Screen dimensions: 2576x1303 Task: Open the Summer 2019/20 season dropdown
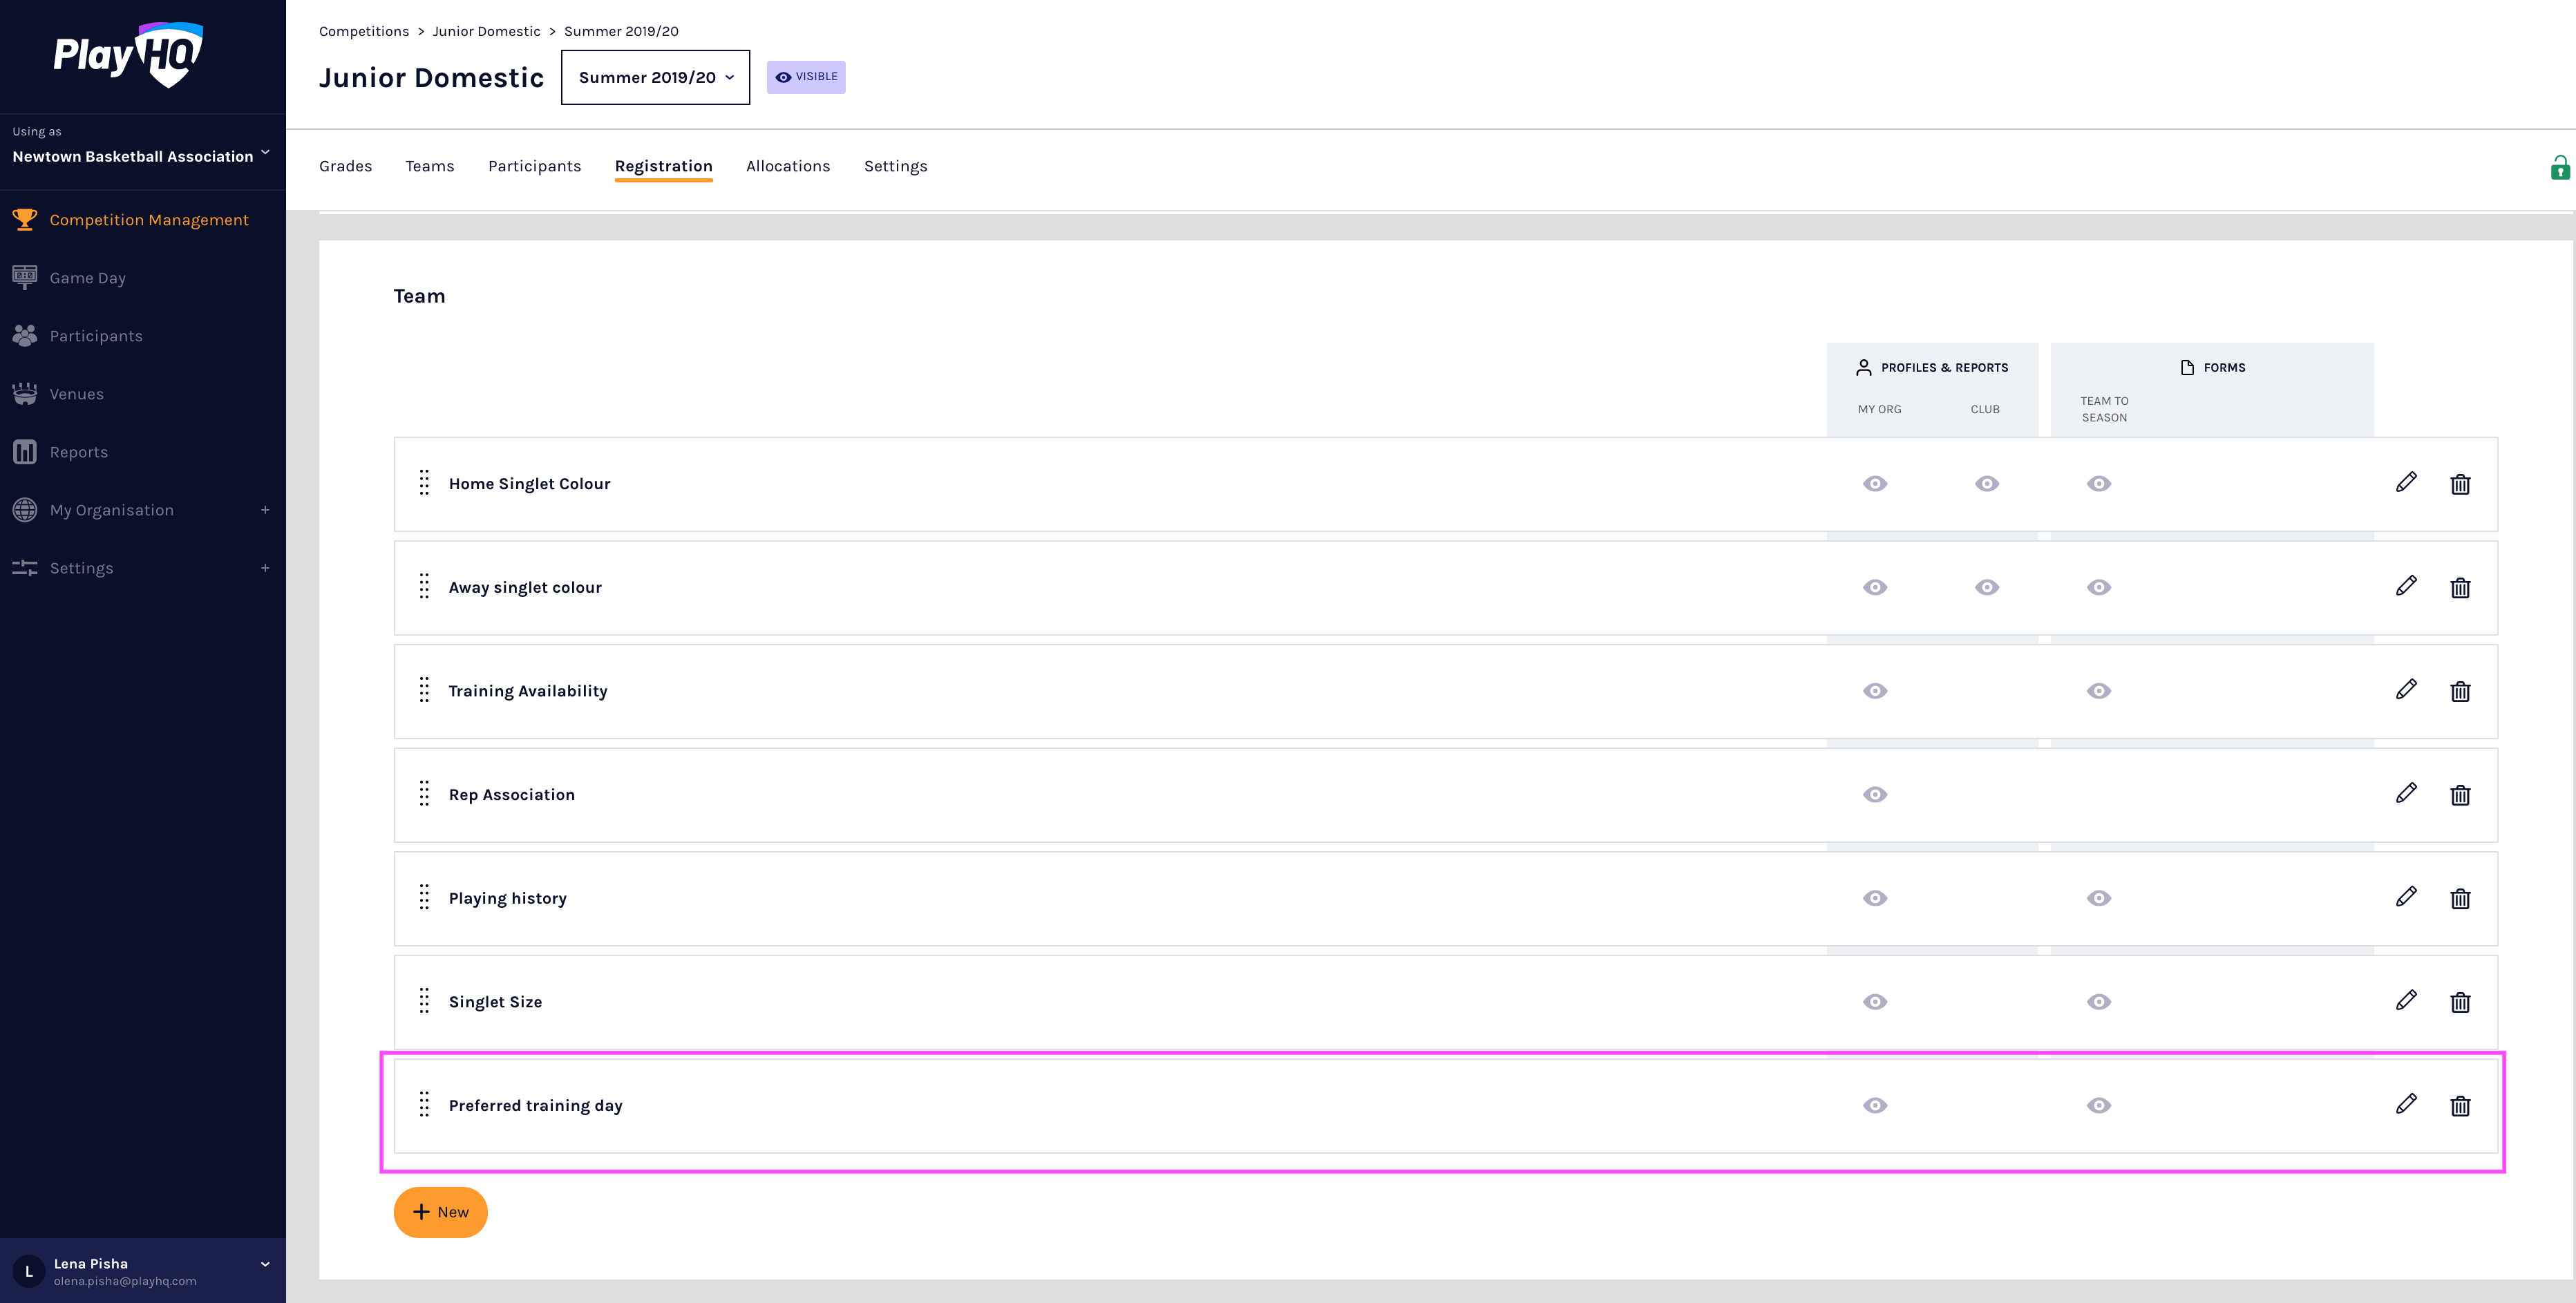tap(655, 77)
